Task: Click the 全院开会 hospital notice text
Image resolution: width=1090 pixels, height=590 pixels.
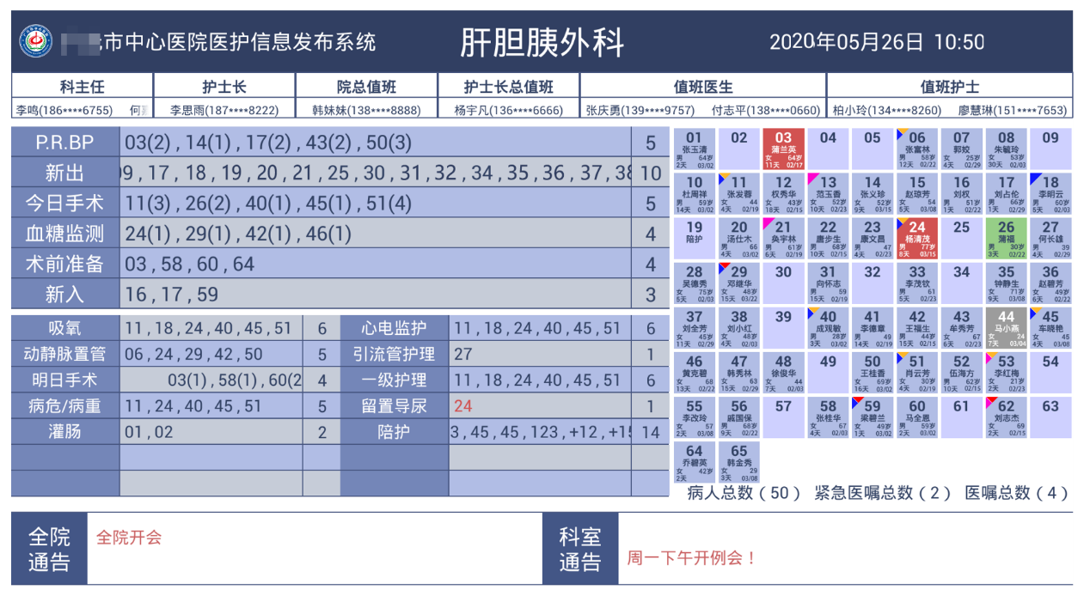Action: pyautogui.click(x=129, y=538)
